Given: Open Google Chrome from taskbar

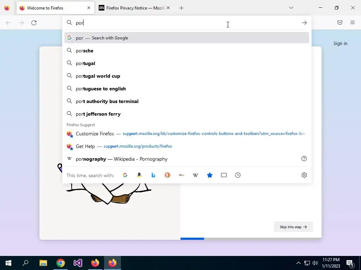Looking at the screenshot, I should click(61, 263).
